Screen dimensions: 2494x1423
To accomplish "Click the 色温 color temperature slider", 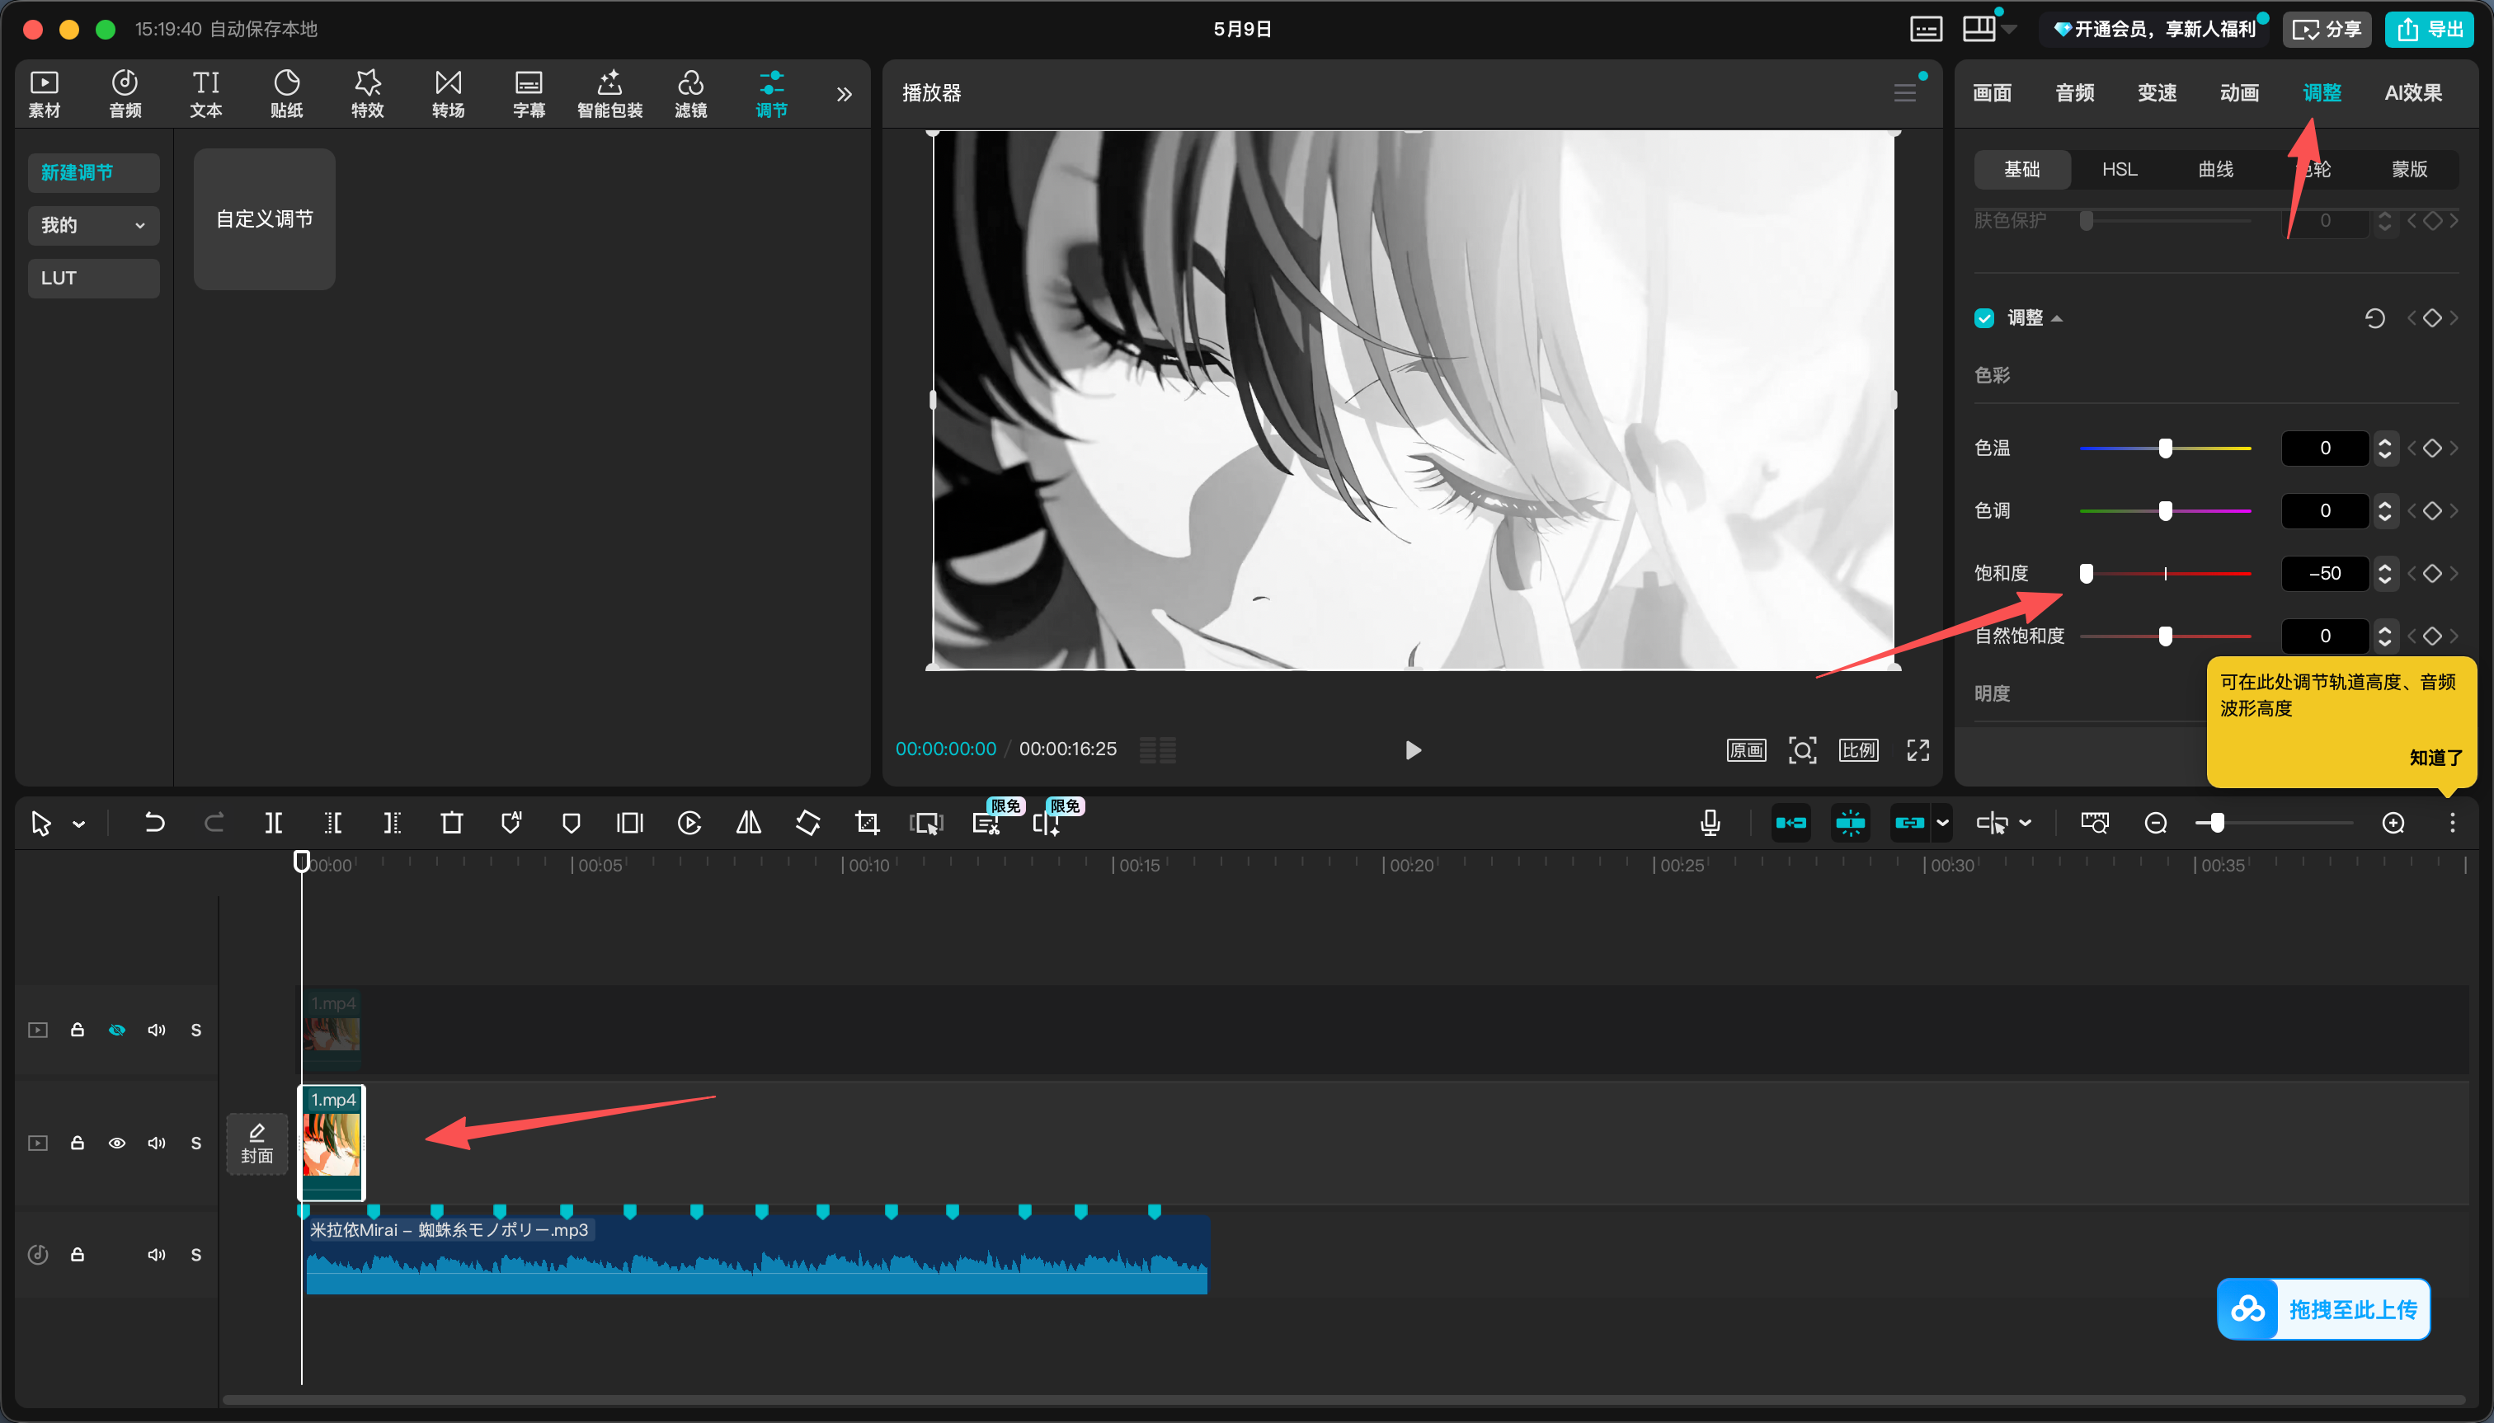I will tap(2166, 448).
